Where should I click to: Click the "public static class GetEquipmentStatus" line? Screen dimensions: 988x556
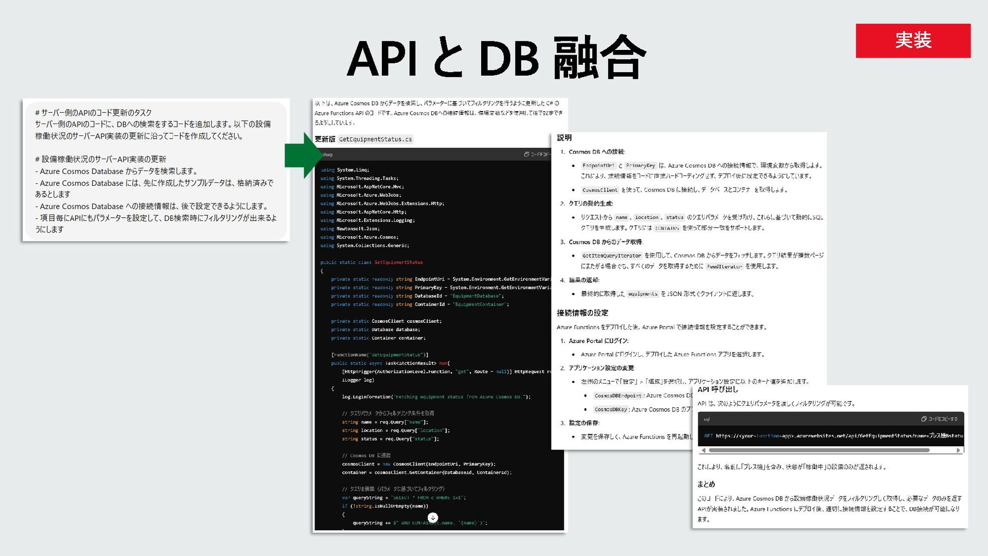pos(372,263)
